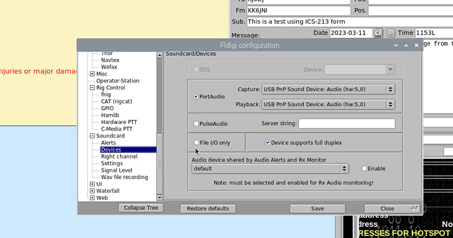
Task: Expand the UI tree node
Action: click(92, 184)
